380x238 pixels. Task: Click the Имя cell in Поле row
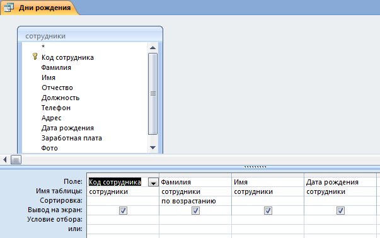click(x=268, y=182)
